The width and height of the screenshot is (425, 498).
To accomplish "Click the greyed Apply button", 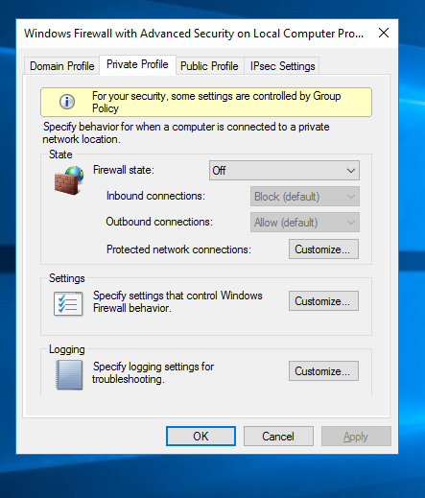I will coord(356,437).
